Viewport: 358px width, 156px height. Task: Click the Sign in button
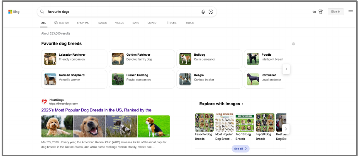[x=336, y=12]
